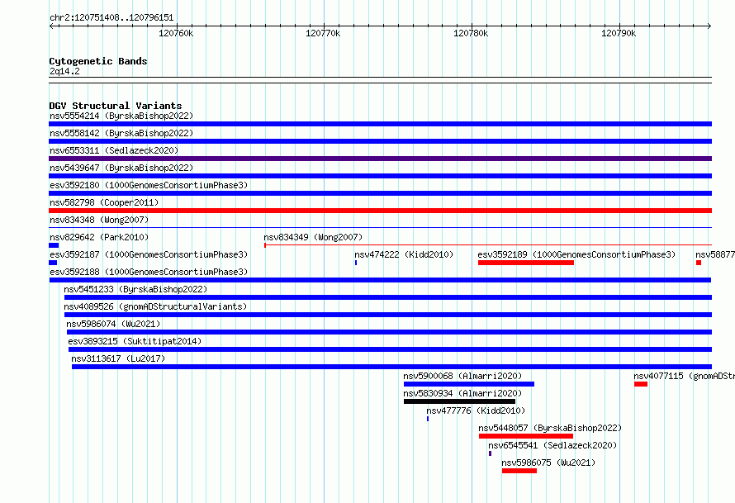Select the red bar under nsv5448057
Image resolution: width=735 pixels, height=503 pixels.
[x=526, y=436]
